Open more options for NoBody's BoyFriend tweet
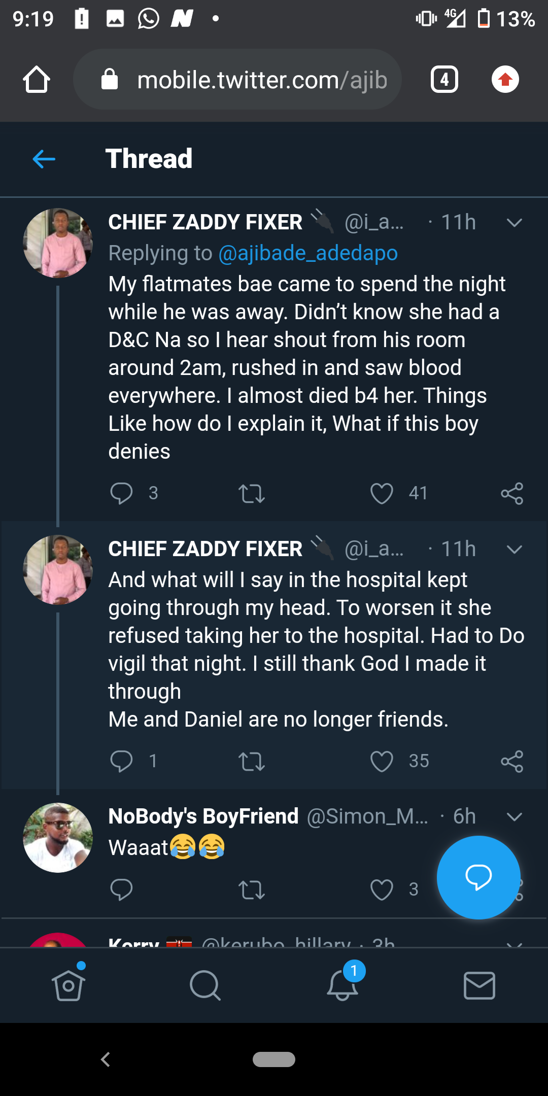 pos(514,817)
